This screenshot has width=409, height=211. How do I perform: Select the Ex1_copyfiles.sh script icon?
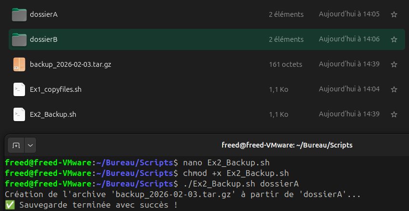click(x=19, y=89)
